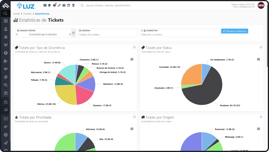This screenshot has height=152, width=269.
Task: Click the sidebar search magnifier icon
Action: [x=5, y=13]
